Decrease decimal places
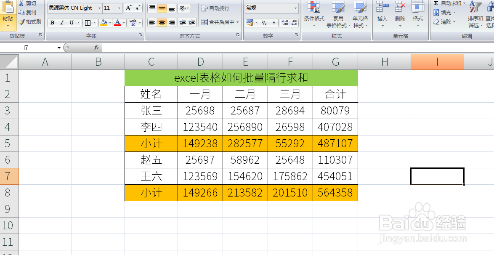The height and width of the screenshot is (255, 494). point(294,22)
